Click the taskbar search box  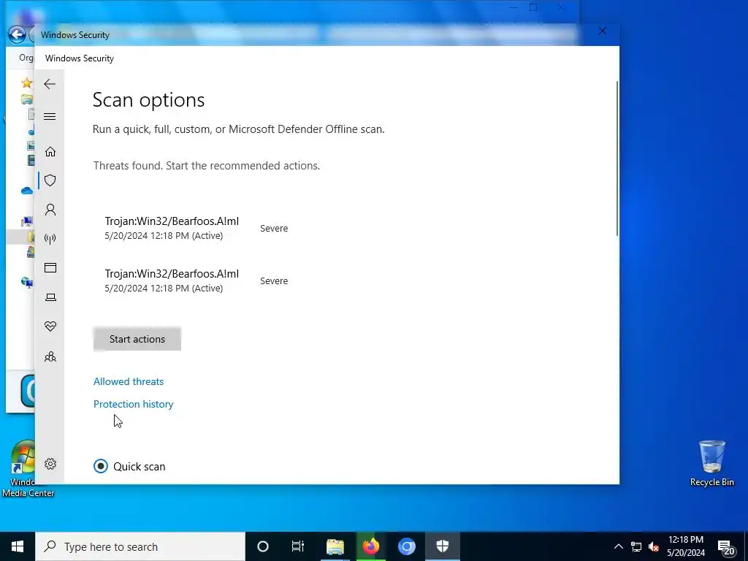140,546
